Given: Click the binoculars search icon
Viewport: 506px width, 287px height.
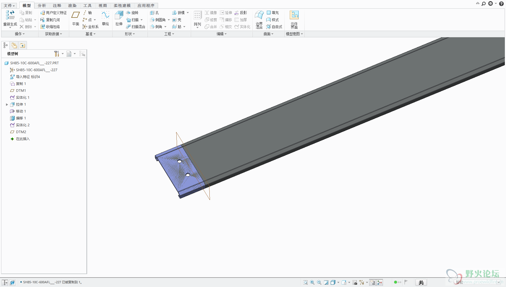Looking at the screenshot, I should click(x=421, y=282).
